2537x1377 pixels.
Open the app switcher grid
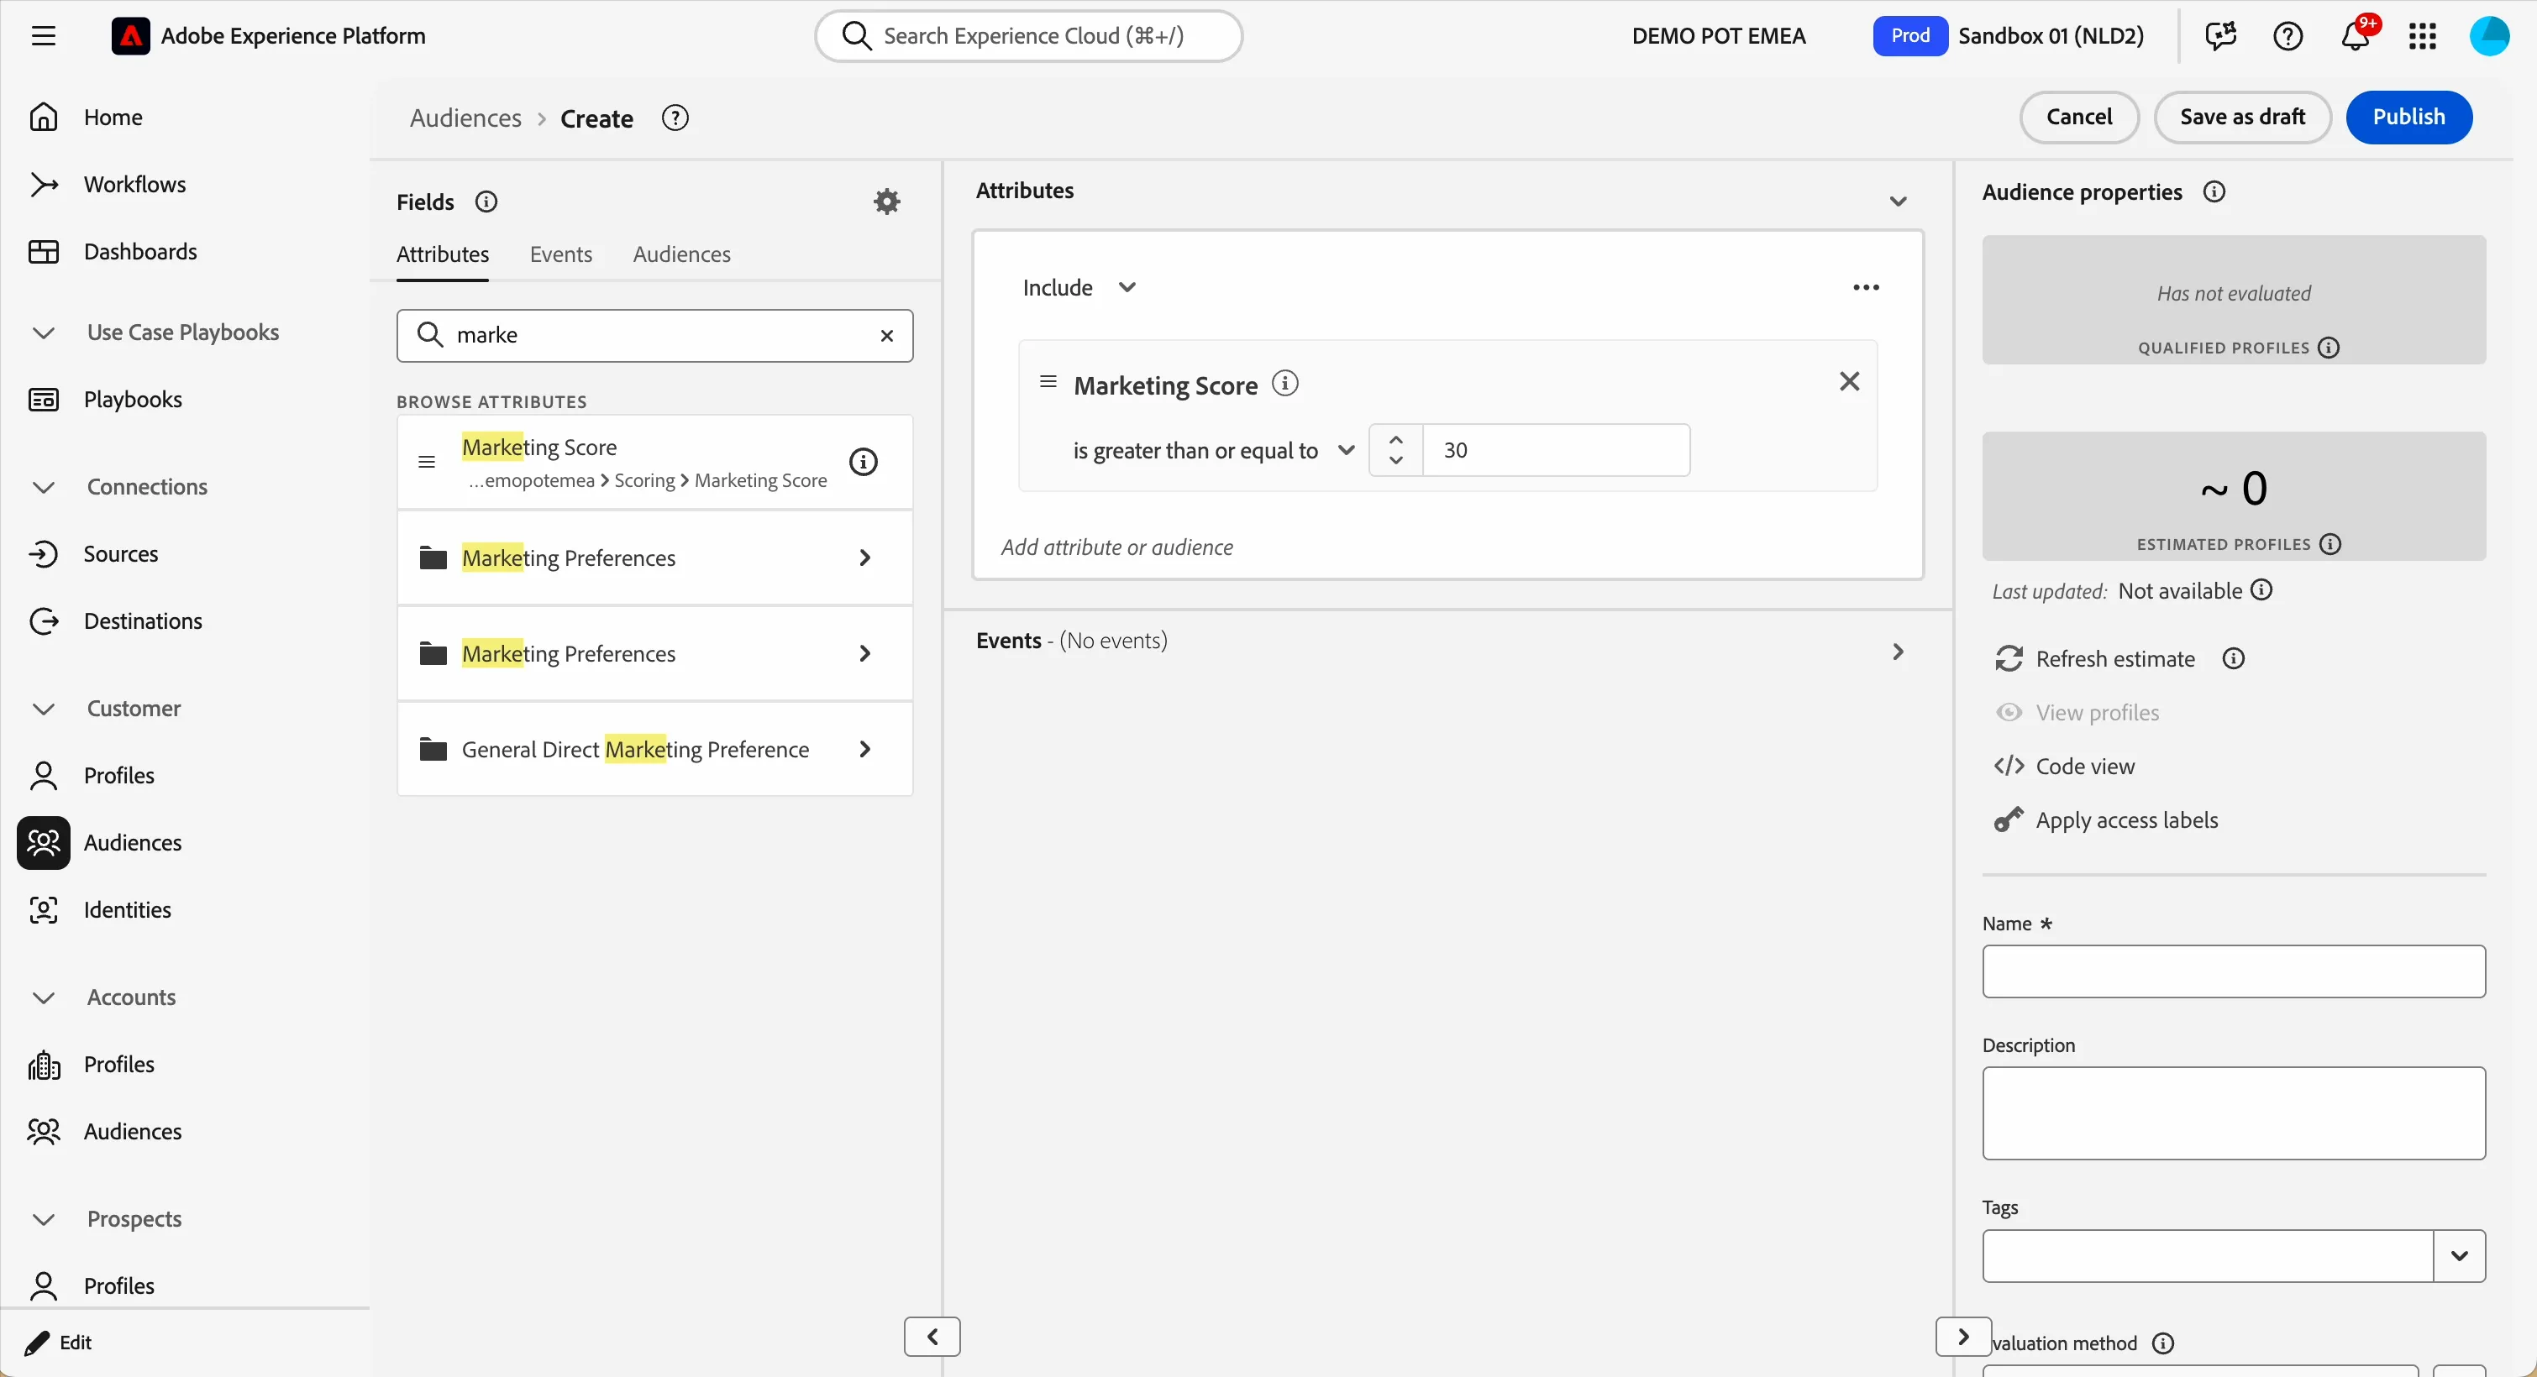click(2422, 36)
